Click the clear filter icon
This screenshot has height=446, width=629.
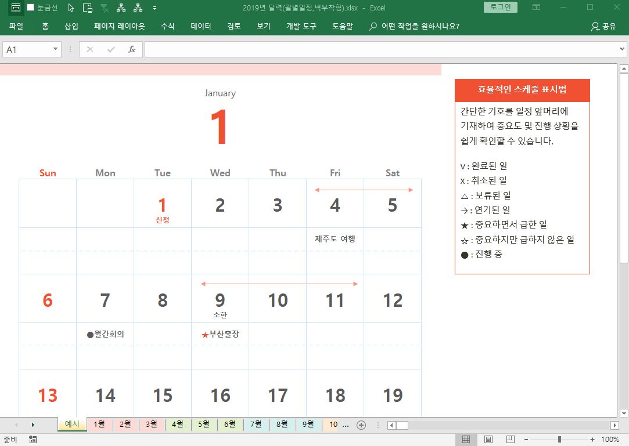(x=105, y=8)
